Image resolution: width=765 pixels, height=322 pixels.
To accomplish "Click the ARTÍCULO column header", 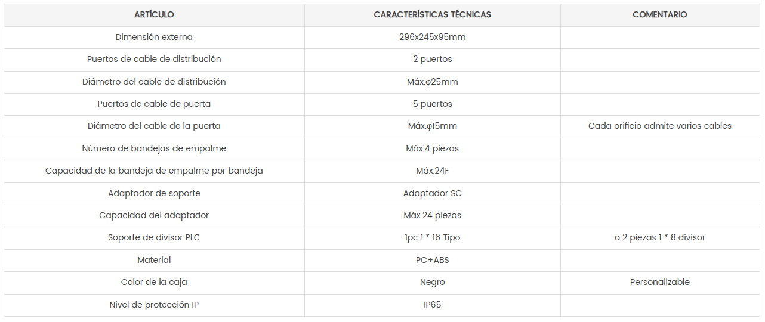I will [x=154, y=14].
